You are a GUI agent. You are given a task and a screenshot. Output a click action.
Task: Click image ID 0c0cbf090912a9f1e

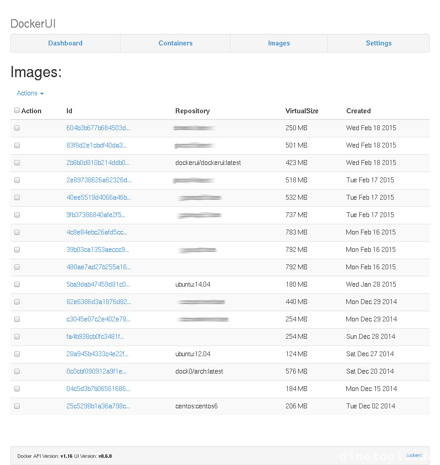(x=96, y=371)
